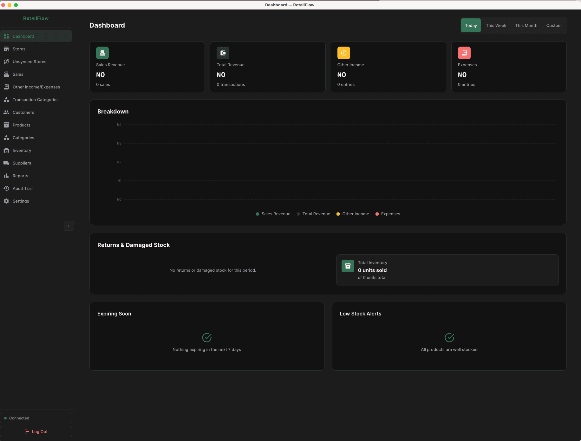Click the Connected status indicator
The width and height of the screenshot is (581, 441).
(36, 418)
